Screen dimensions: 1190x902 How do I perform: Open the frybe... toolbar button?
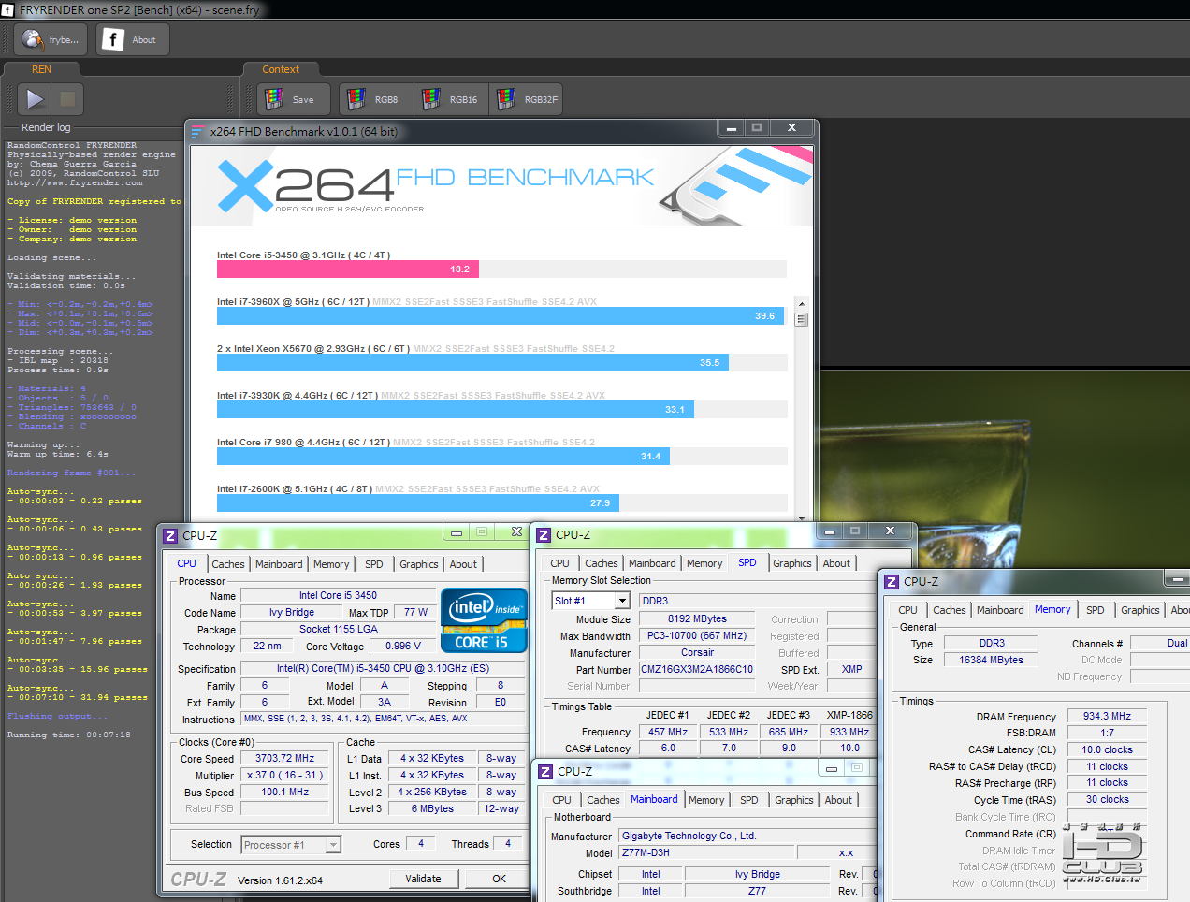coord(51,39)
